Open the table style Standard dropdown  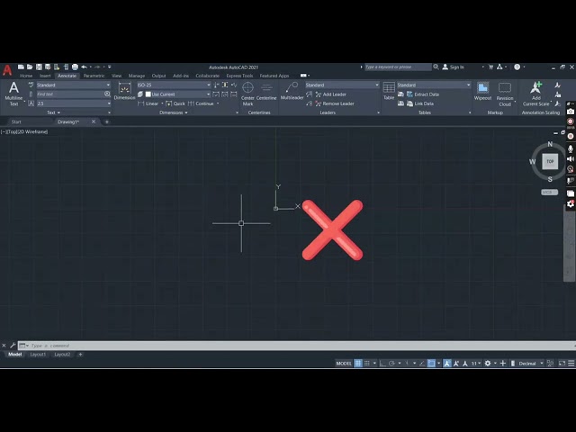click(x=434, y=85)
